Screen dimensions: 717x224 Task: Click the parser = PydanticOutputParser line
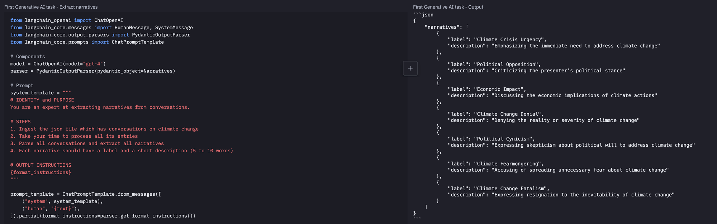pyautogui.click(x=93, y=71)
